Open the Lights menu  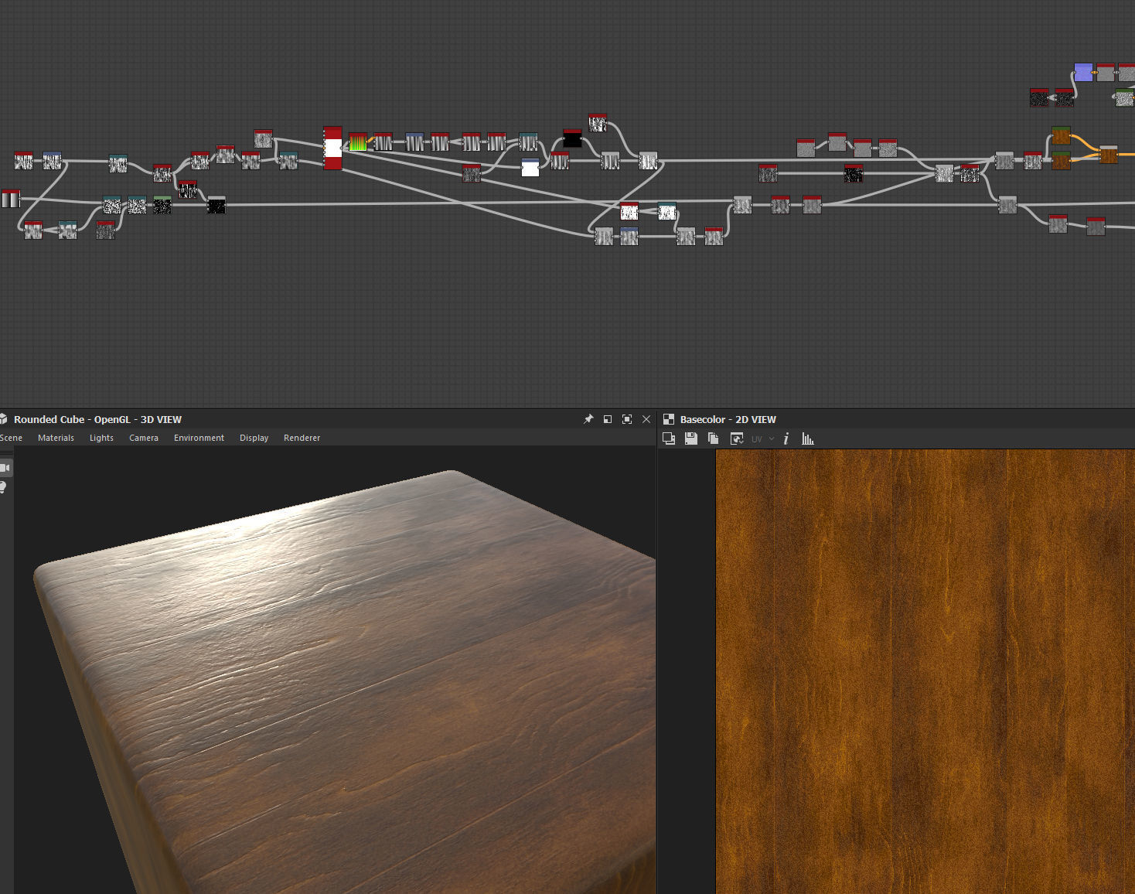(101, 438)
